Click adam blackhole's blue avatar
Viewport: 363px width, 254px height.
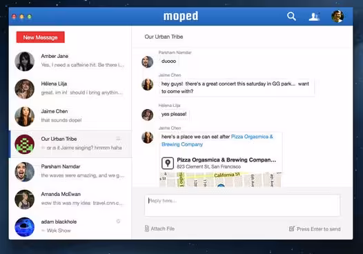pyautogui.click(x=25, y=227)
